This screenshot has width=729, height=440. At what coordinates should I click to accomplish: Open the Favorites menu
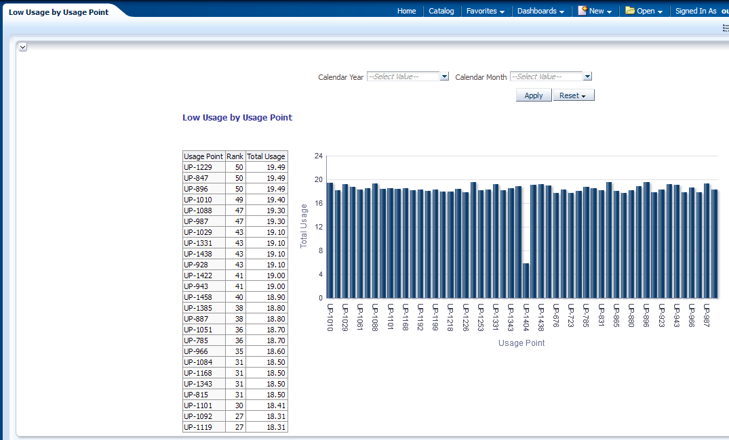(x=486, y=11)
